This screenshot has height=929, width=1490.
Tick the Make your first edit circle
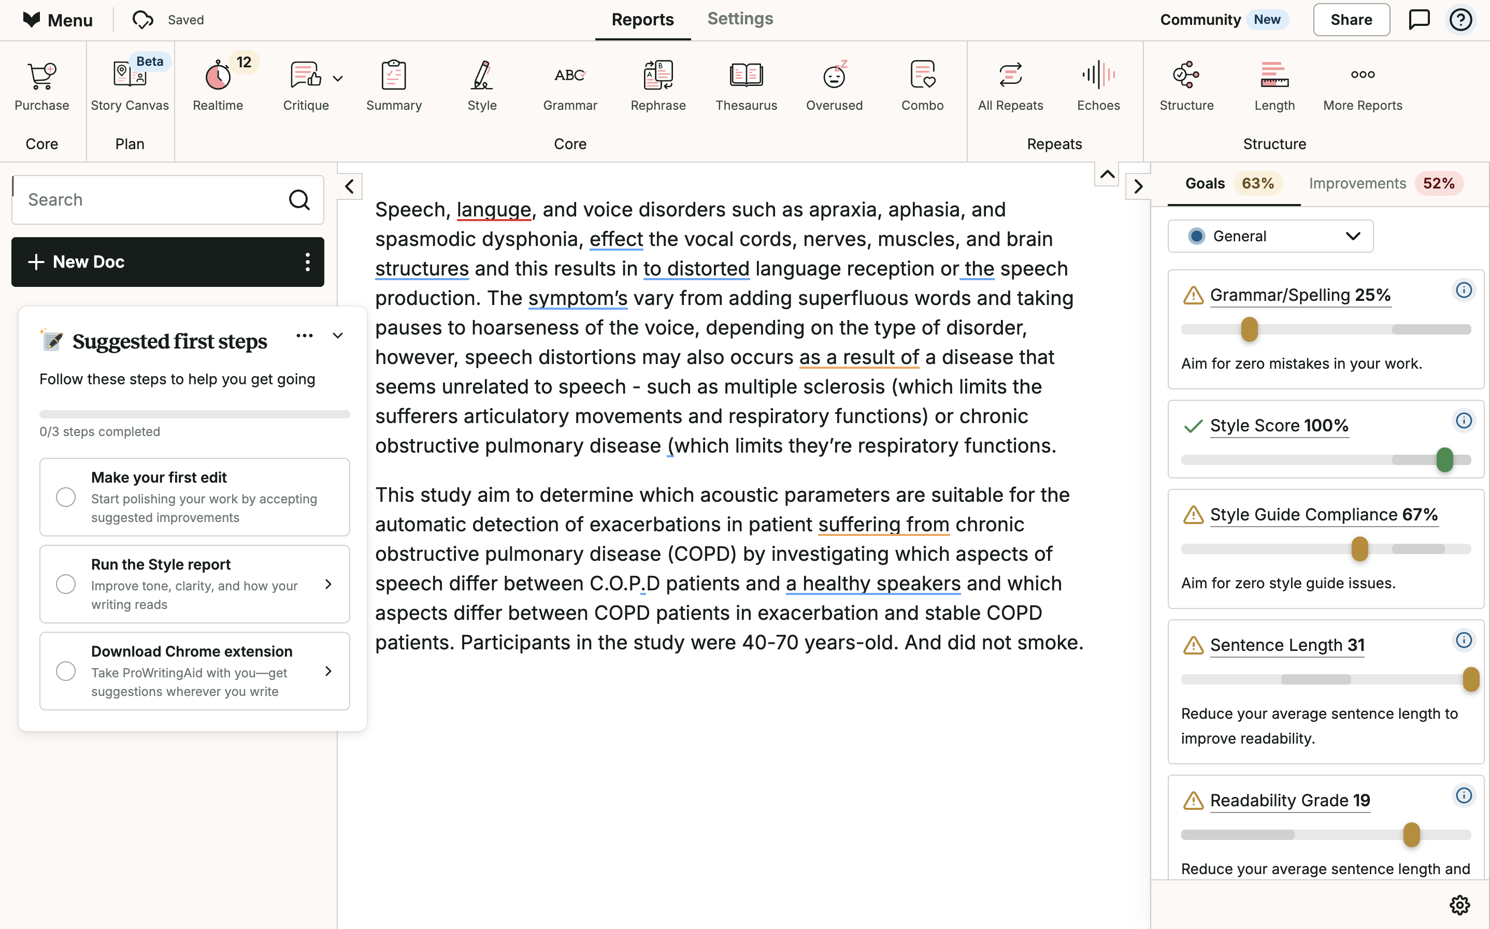pos(66,497)
